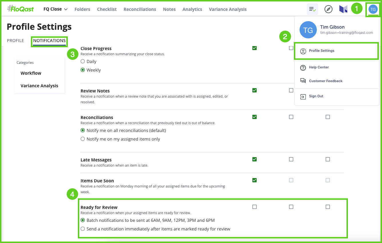Select the Daily close progress option
This screenshot has width=382, height=243.
(x=83, y=62)
